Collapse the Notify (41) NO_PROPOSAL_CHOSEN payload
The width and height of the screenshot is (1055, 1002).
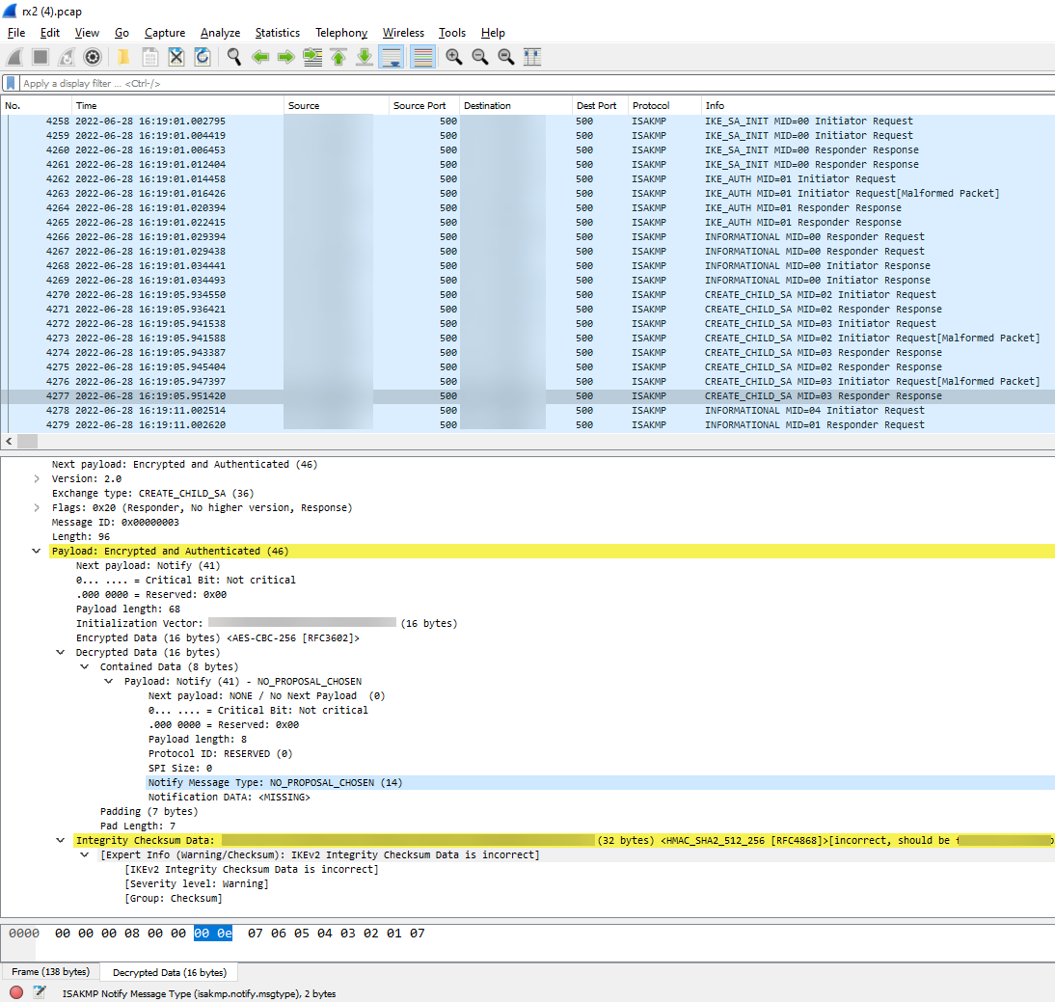pos(108,680)
